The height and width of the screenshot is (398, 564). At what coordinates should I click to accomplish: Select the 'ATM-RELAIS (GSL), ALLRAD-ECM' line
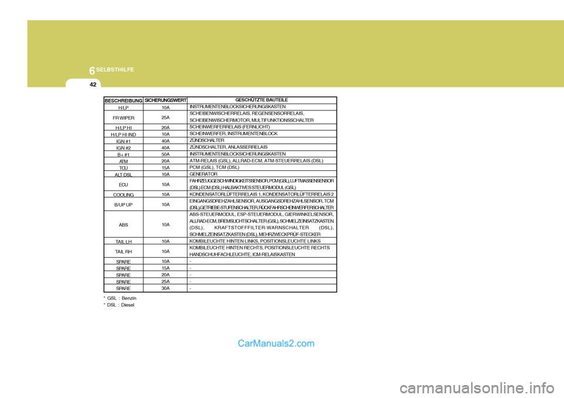coord(256,161)
